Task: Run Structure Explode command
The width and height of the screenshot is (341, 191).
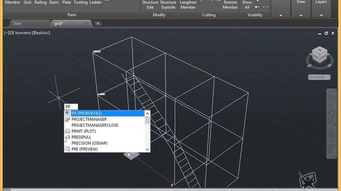Action: (x=168, y=5)
